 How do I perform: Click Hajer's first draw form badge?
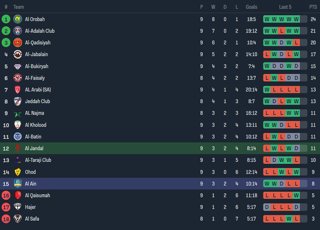point(267,207)
